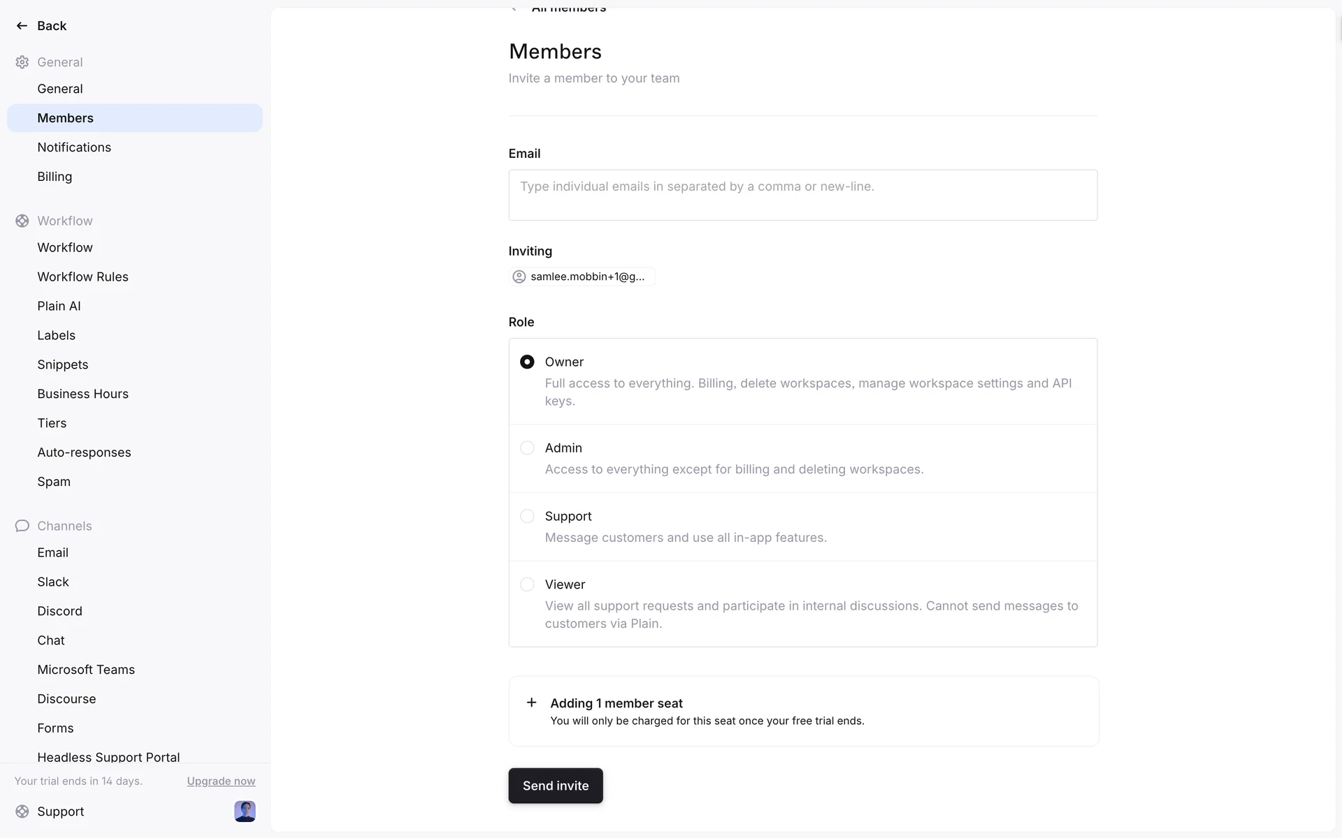
Task: Select the Admin role radio button
Action: tap(527, 448)
